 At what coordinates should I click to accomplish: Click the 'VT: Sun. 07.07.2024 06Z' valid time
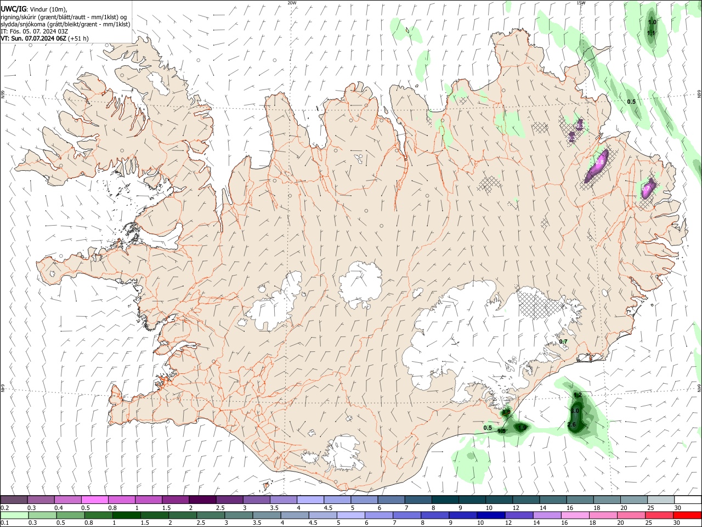pyautogui.click(x=33, y=38)
